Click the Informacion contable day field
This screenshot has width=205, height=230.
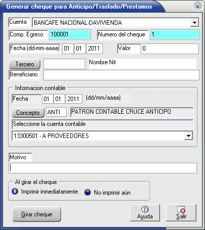pyautogui.click(x=47, y=99)
